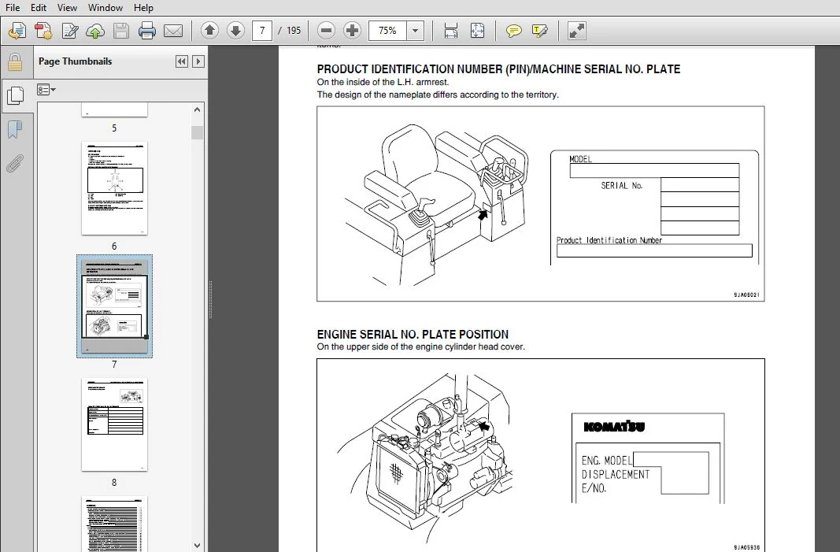Click the thumbnails scrollbar up arrow
This screenshot has width=840, height=552.
click(197, 109)
